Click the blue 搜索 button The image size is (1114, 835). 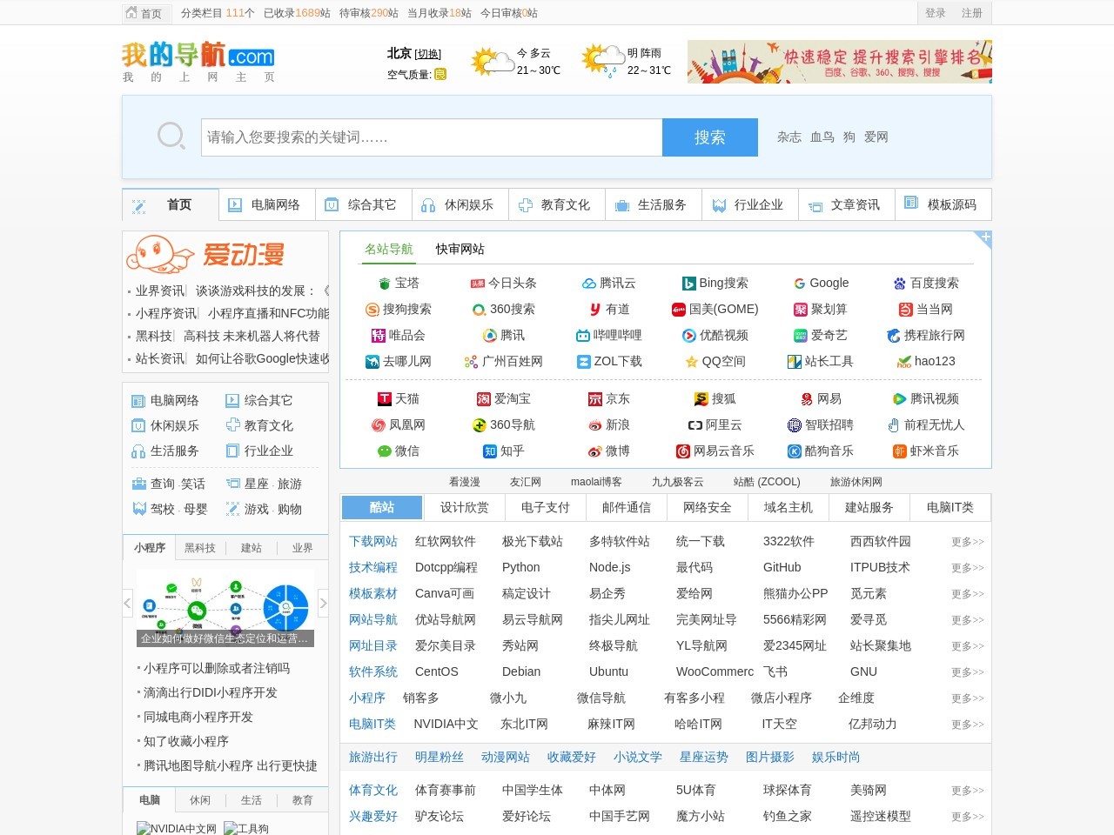710,137
